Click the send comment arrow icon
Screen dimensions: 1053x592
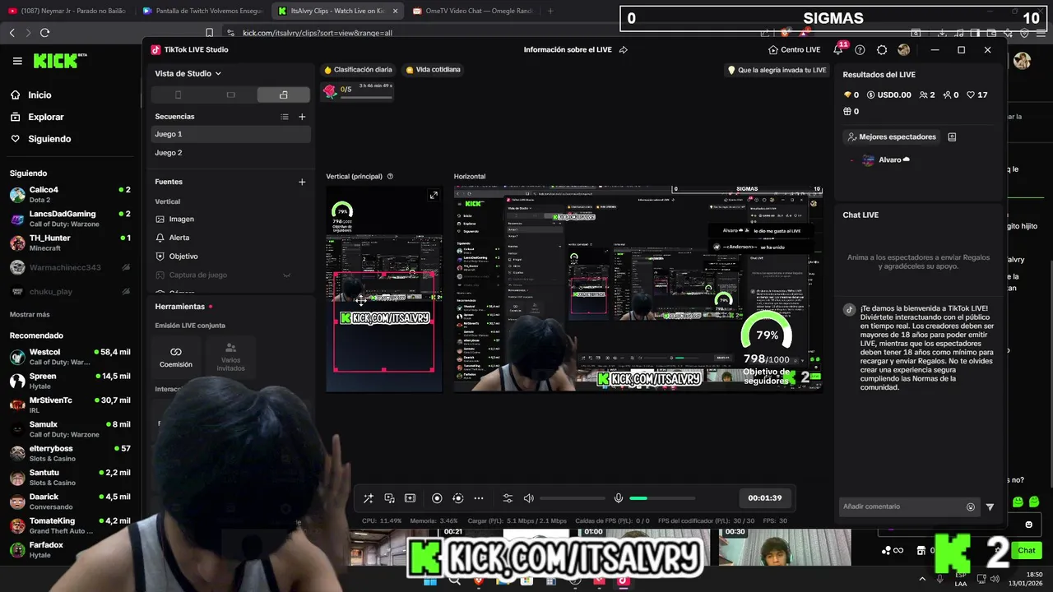click(990, 506)
